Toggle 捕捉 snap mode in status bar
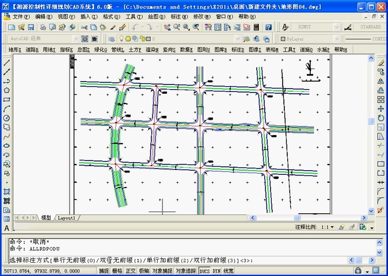 104,271
